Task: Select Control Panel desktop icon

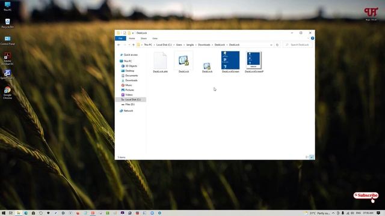Action: click(x=7, y=40)
